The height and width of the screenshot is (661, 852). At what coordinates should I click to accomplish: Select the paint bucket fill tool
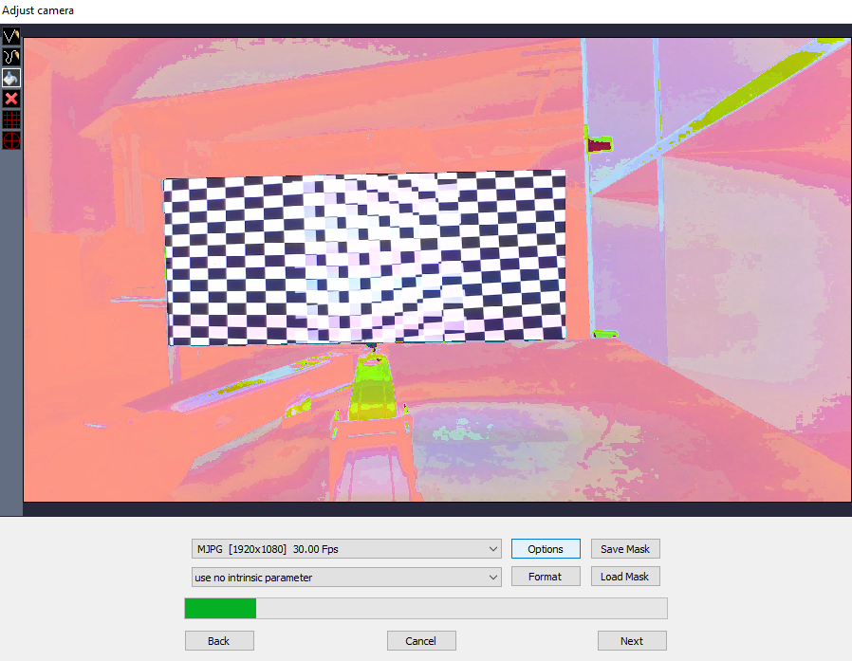(x=11, y=78)
